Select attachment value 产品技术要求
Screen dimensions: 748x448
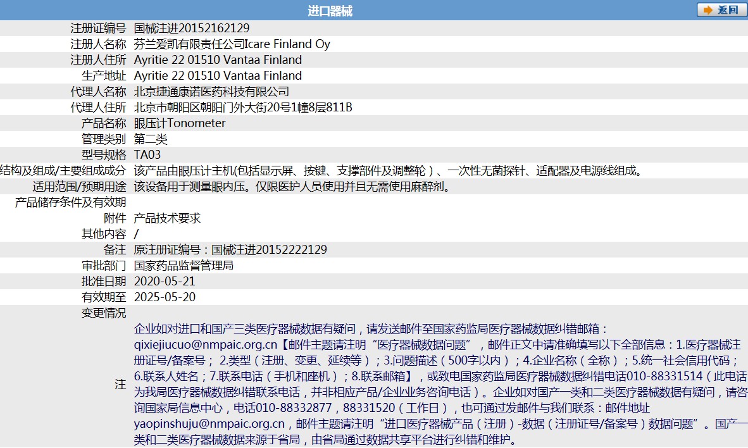click(168, 218)
